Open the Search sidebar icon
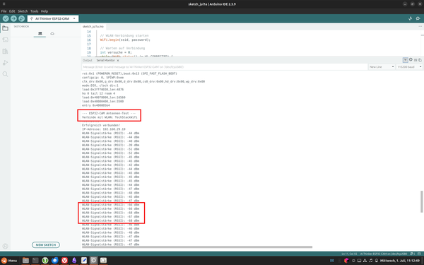Viewport: 424px width, 265px height. click(x=5, y=74)
